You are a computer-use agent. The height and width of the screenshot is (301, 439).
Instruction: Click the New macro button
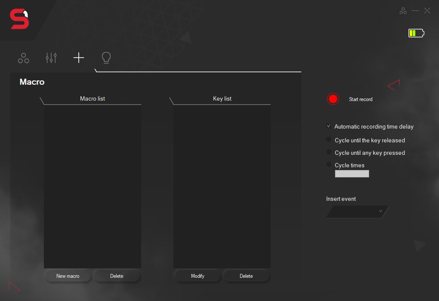[68, 276]
